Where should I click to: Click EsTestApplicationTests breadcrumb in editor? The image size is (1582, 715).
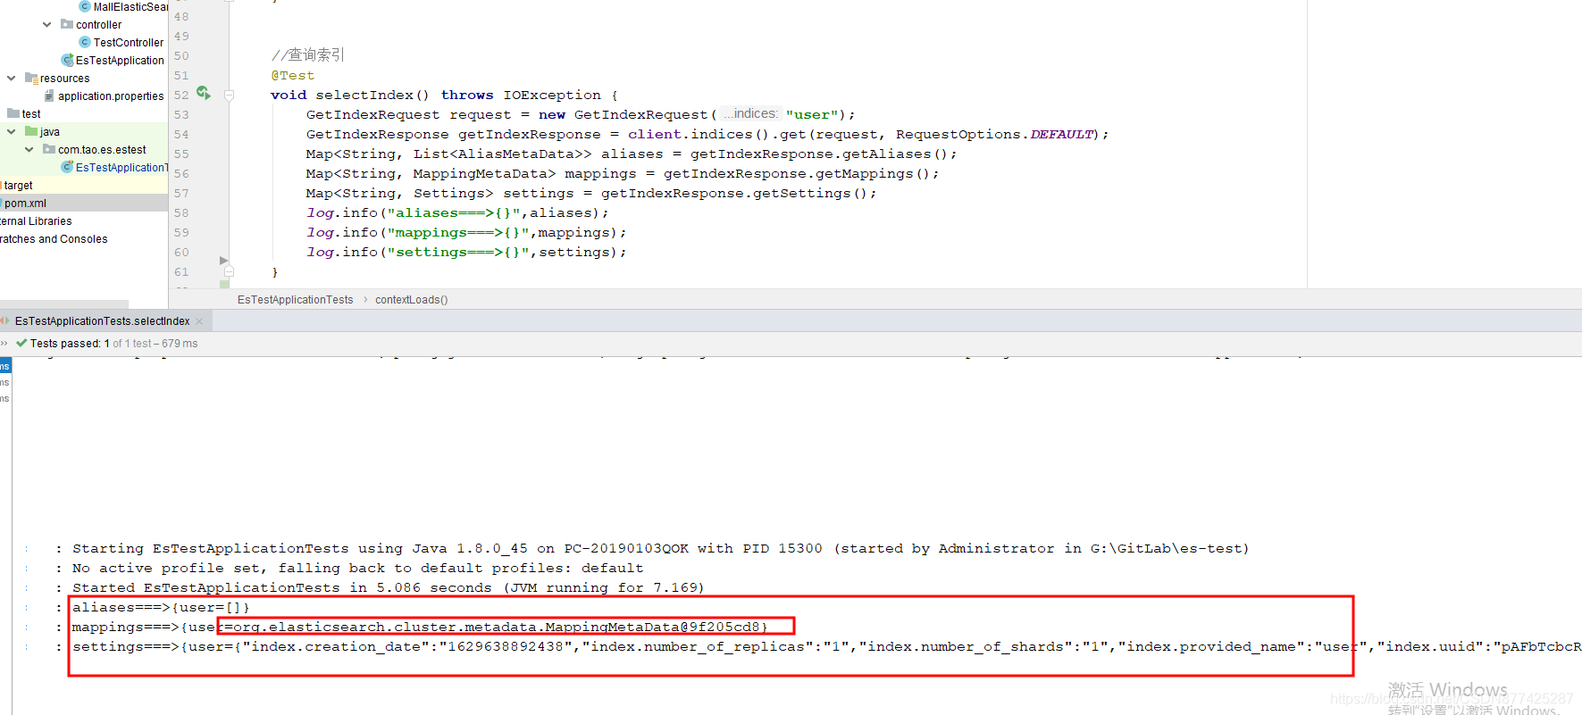tap(295, 300)
